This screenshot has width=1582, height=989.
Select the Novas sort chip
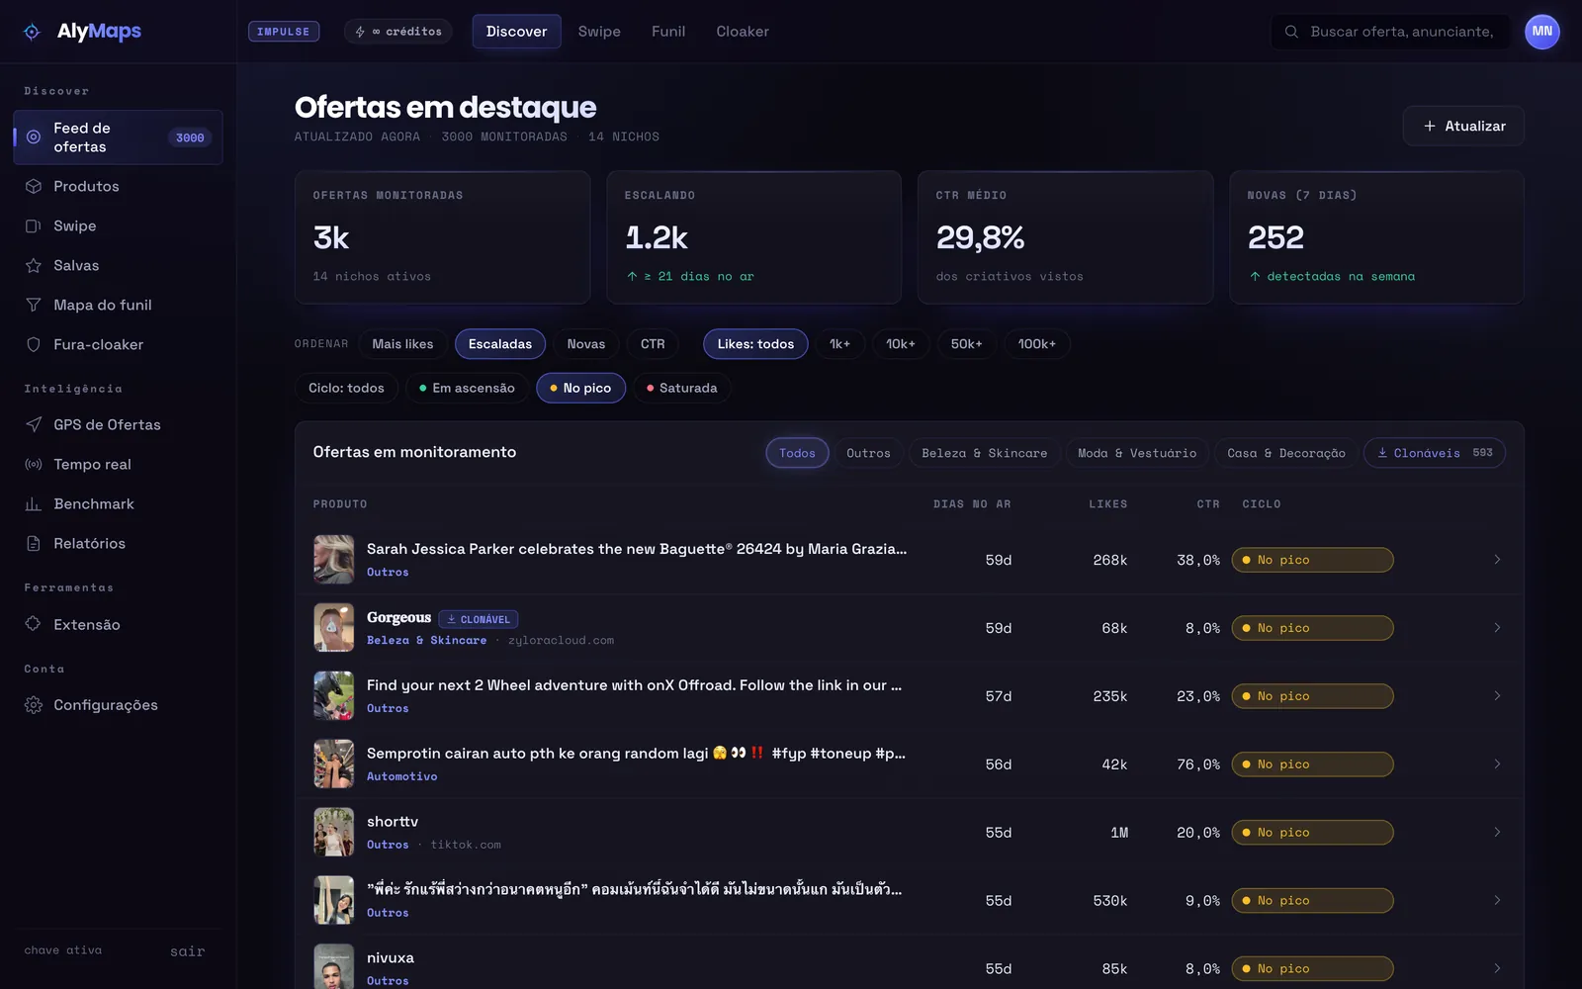click(x=586, y=344)
